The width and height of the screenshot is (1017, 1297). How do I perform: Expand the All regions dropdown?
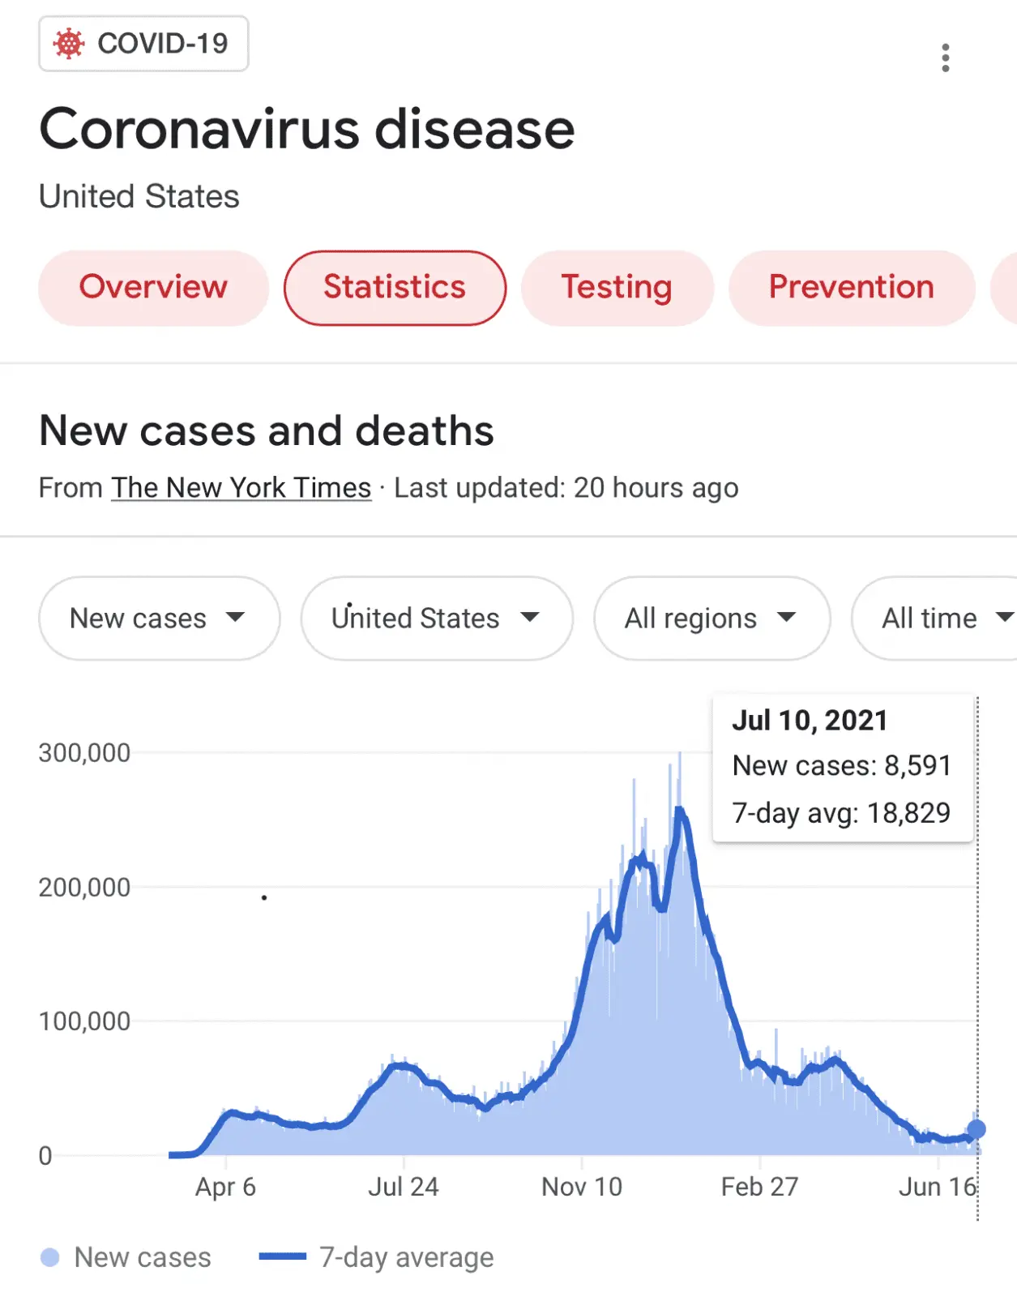pyautogui.click(x=711, y=619)
